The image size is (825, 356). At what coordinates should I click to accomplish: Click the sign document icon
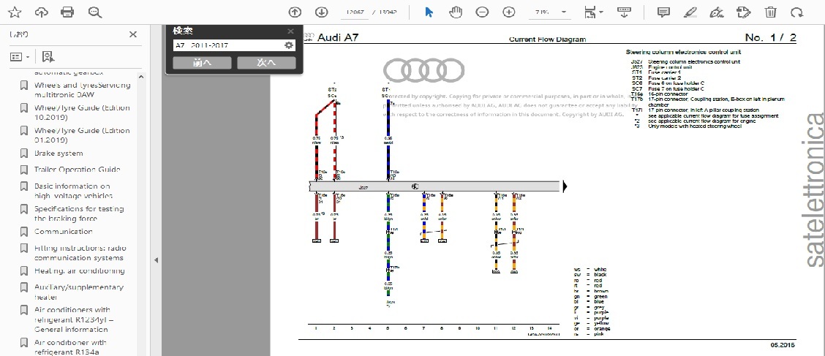(716, 12)
